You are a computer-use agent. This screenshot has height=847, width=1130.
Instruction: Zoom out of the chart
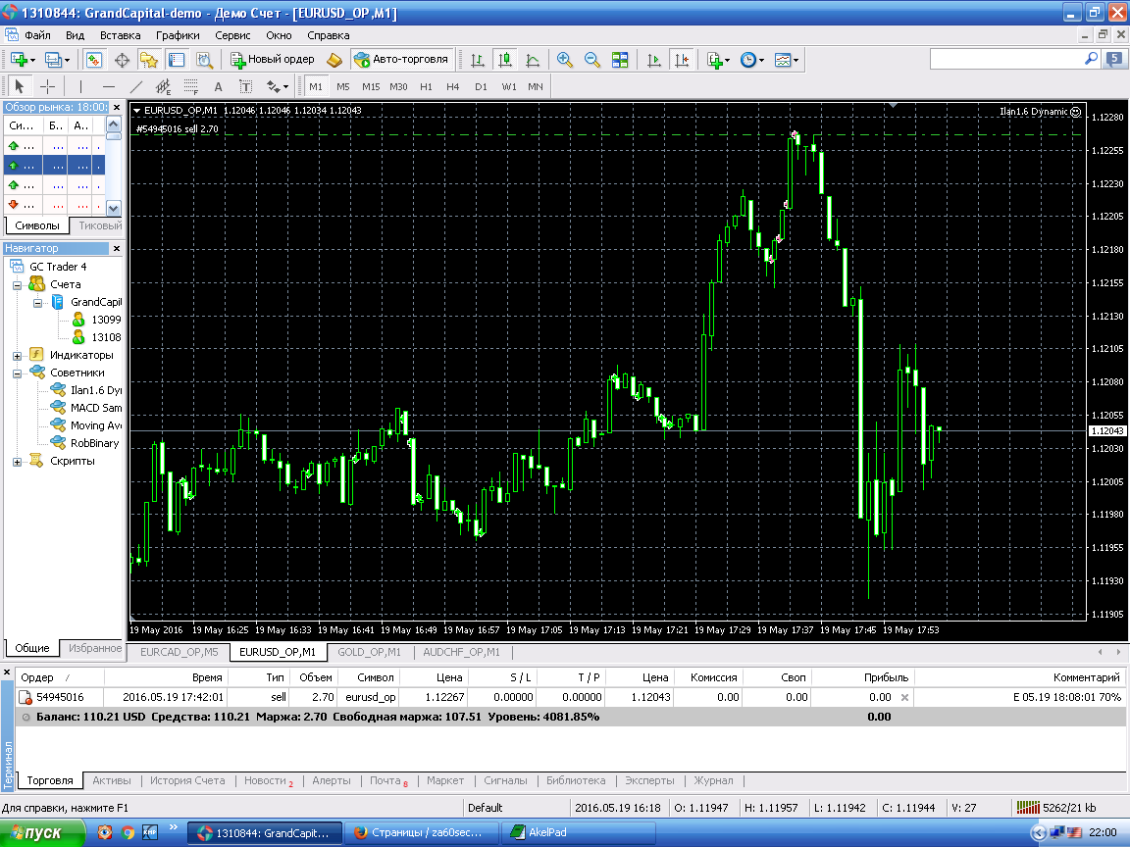(592, 60)
